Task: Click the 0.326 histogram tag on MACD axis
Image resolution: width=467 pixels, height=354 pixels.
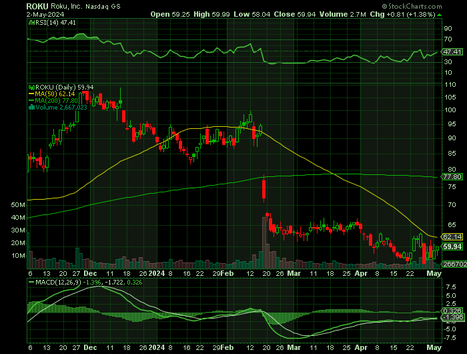Action: 453,311
